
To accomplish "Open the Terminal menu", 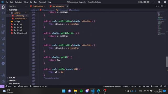I will pos(42,2).
